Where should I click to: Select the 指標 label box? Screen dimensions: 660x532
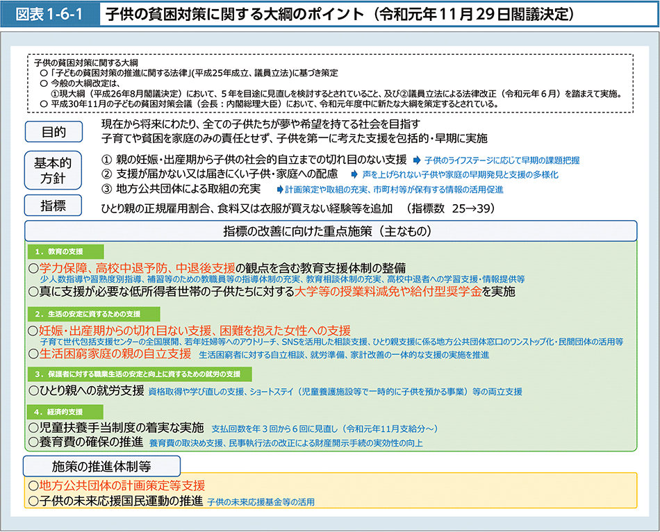pos(53,206)
